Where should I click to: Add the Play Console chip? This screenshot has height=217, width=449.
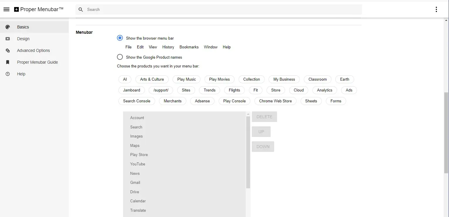234,101
